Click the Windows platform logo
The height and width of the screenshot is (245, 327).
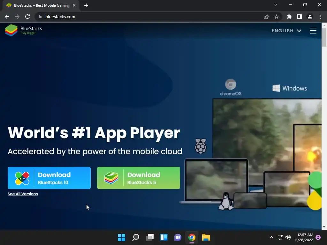[x=289, y=88]
